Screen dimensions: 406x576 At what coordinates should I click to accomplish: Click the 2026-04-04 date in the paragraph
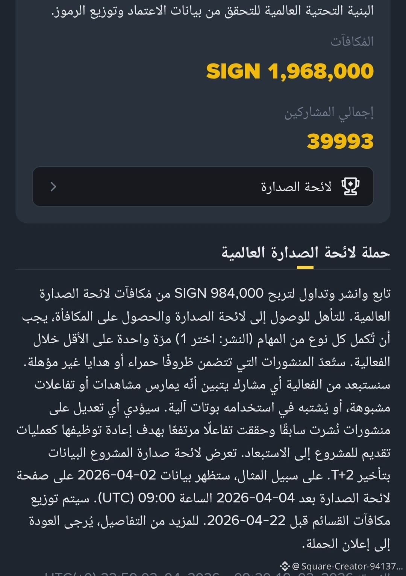[x=256, y=498]
